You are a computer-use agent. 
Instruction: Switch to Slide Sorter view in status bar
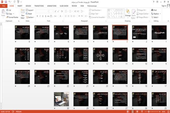click(x=133, y=112)
